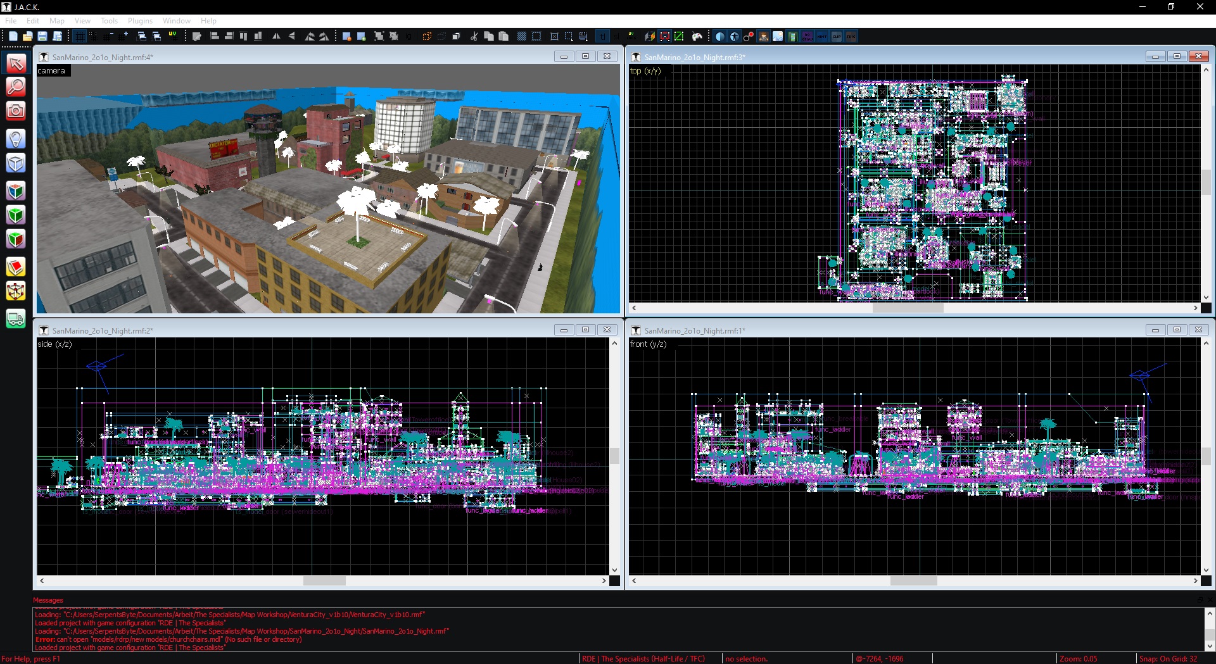Click the side view horizontal scrollbar thumb
This screenshot has width=1216, height=664.
tap(324, 580)
